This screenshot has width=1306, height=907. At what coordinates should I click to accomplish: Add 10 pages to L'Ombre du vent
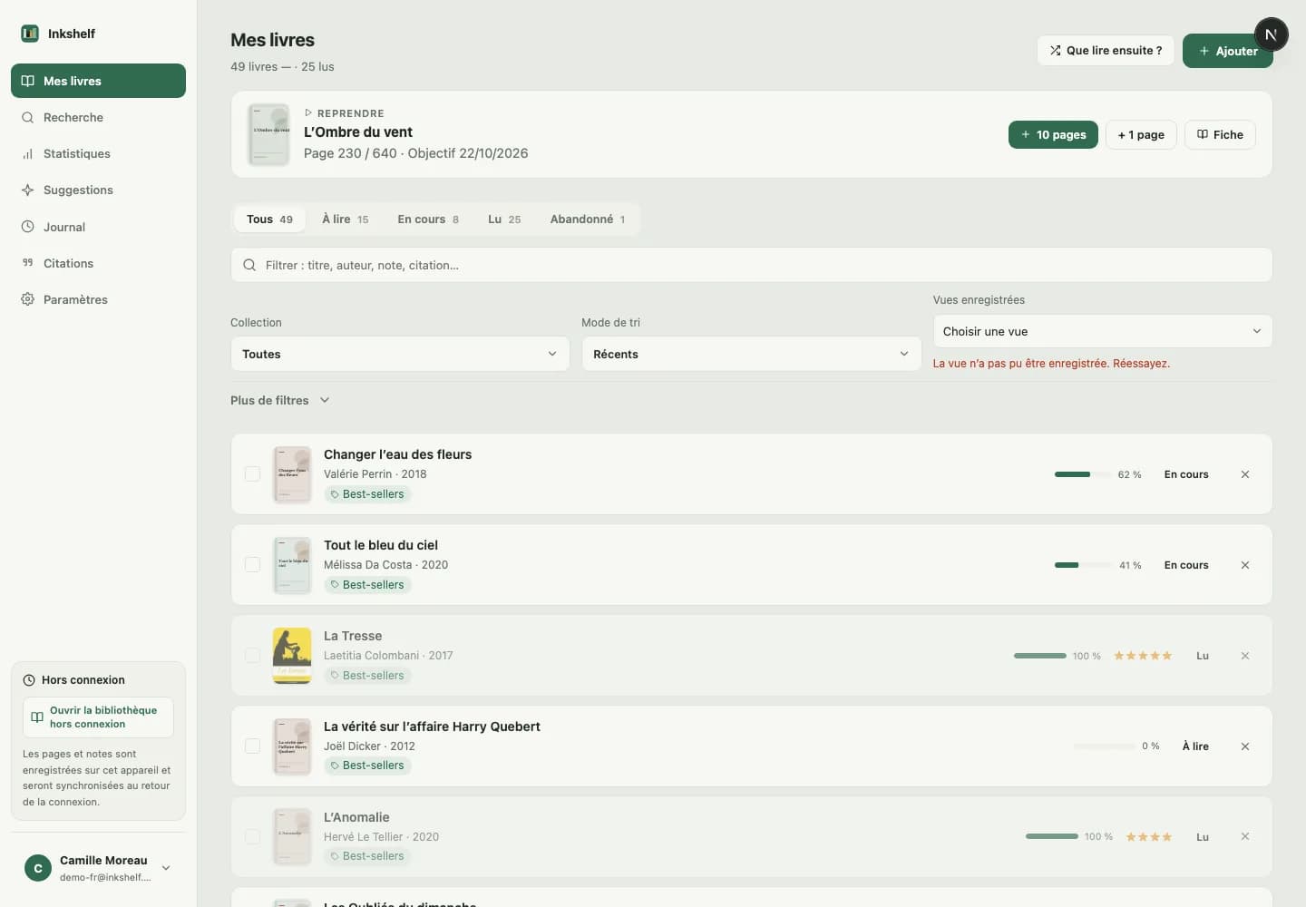click(1053, 134)
